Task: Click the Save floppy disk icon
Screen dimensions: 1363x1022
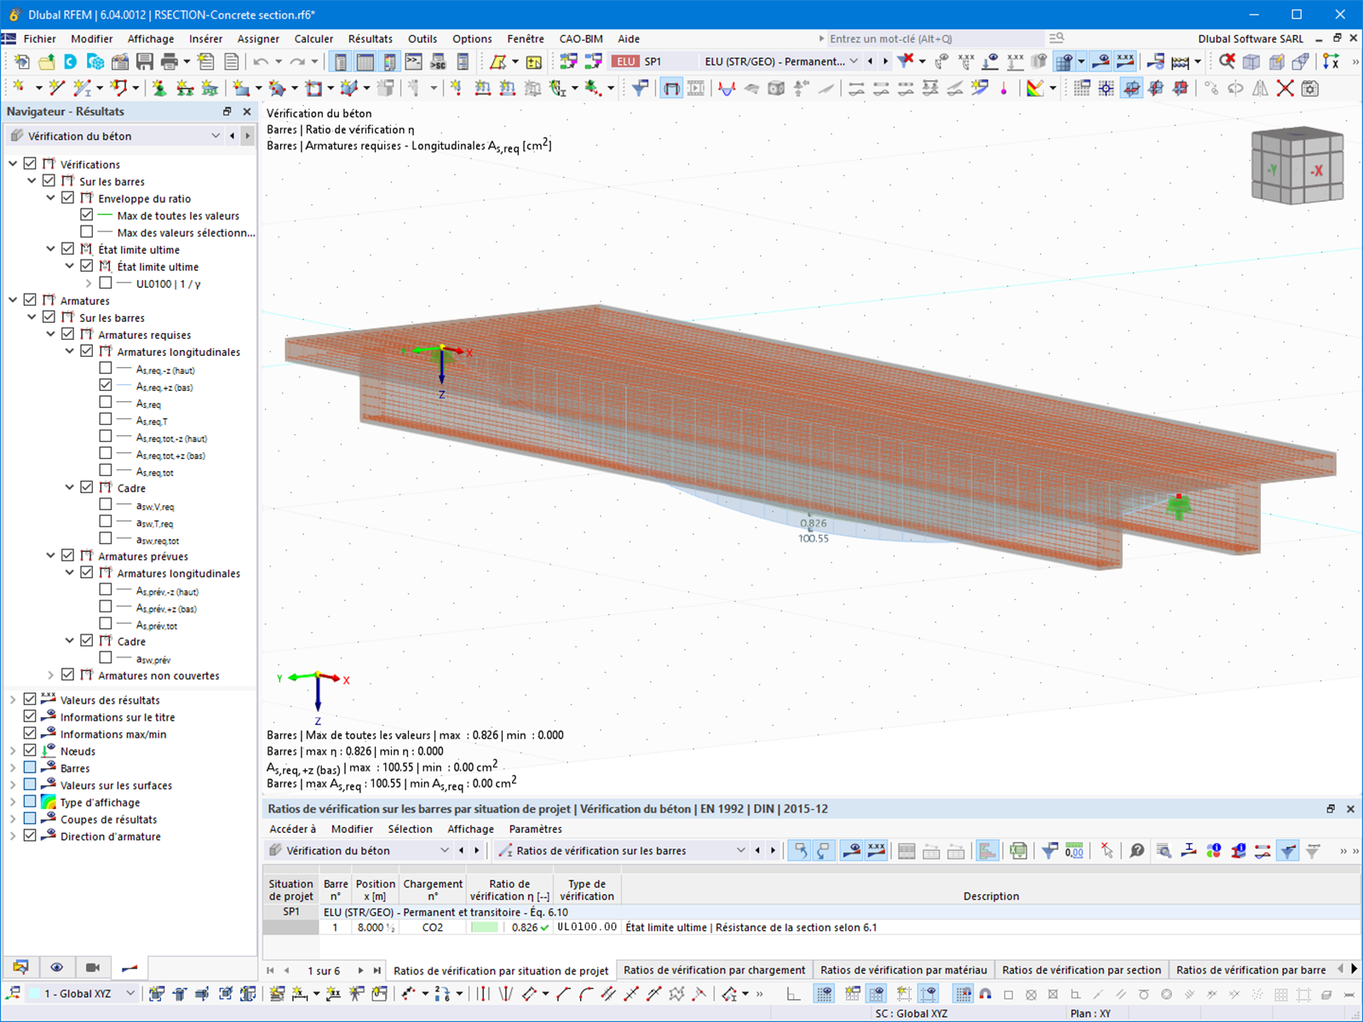Action: point(145,61)
